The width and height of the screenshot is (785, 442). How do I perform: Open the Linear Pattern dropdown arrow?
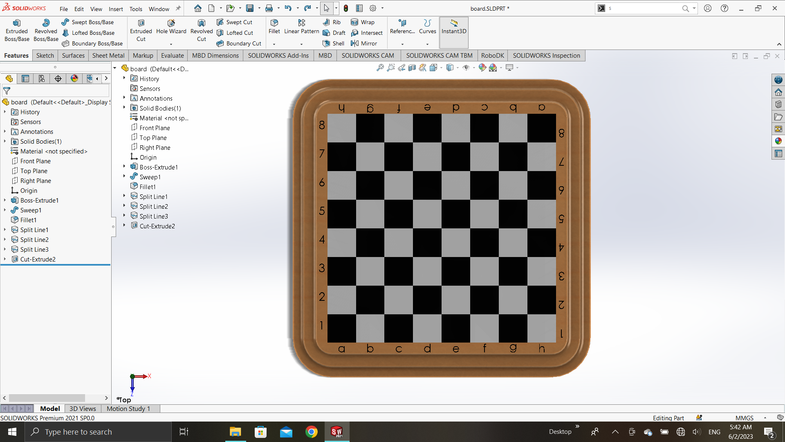[301, 44]
